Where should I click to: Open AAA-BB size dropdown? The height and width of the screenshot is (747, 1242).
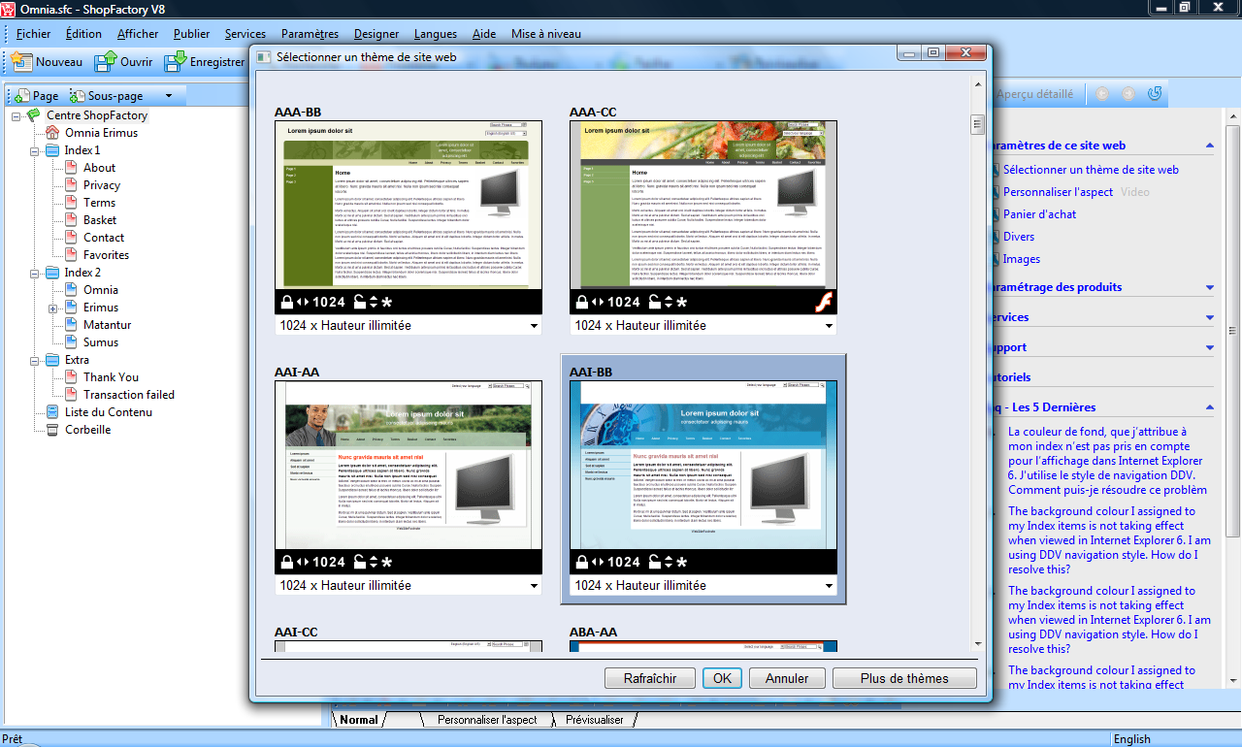click(x=534, y=326)
